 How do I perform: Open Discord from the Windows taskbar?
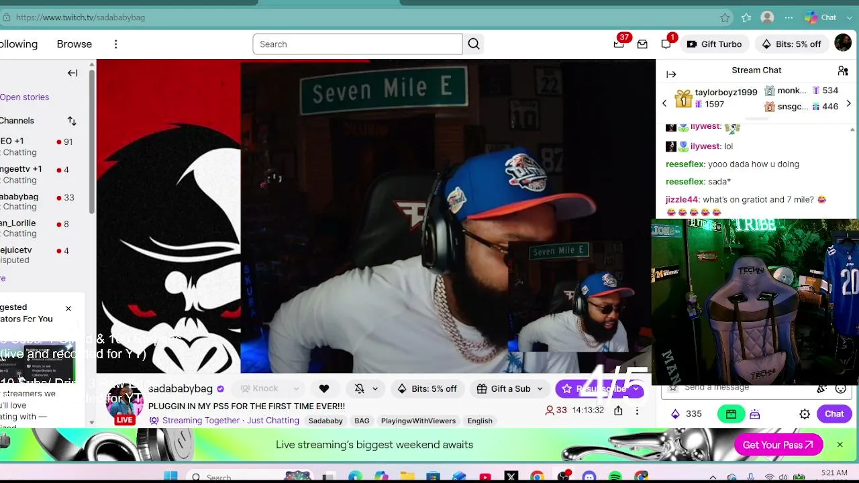point(589,477)
